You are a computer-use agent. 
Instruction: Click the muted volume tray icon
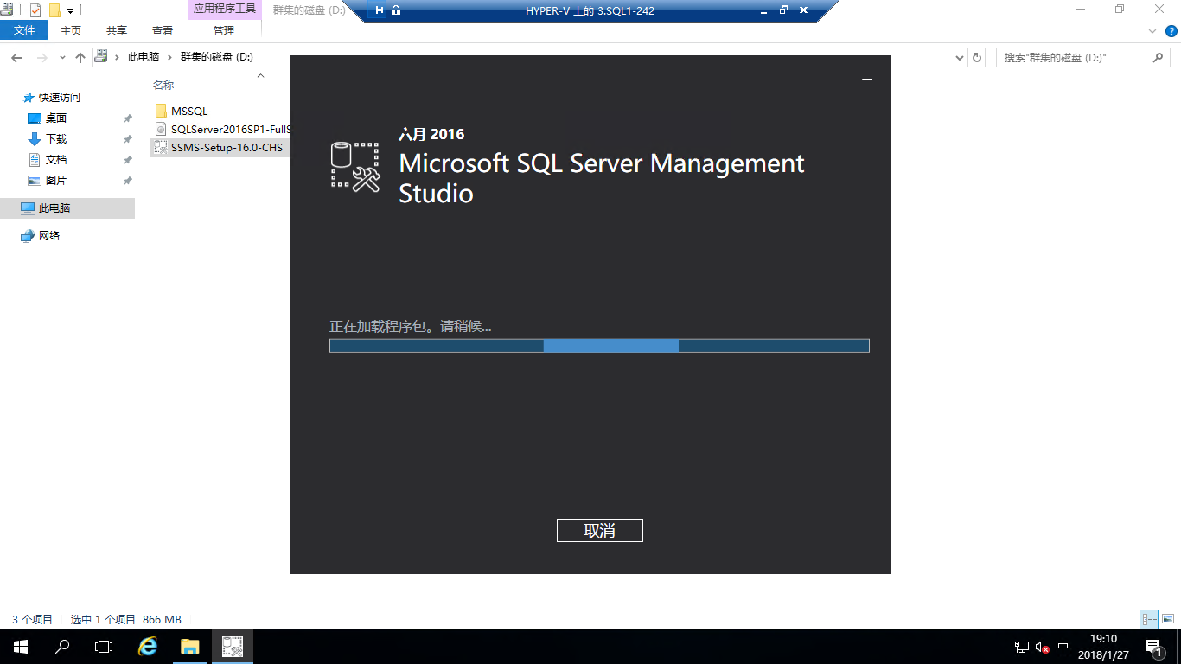coord(1043,647)
